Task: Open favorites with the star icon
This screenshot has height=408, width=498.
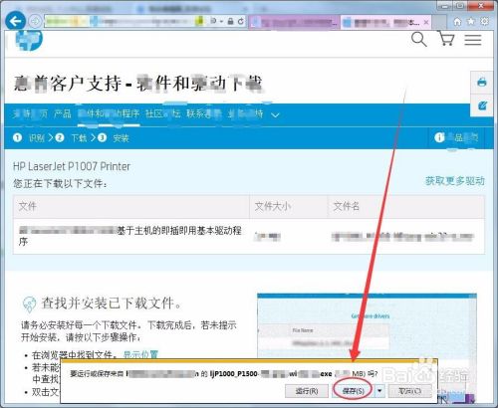Action: pyautogui.click(x=471, y=22)
